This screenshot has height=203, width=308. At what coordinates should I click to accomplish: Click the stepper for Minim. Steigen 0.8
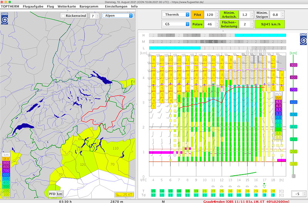point(283,15)
